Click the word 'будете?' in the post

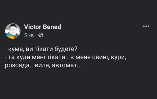click(66, 49)
